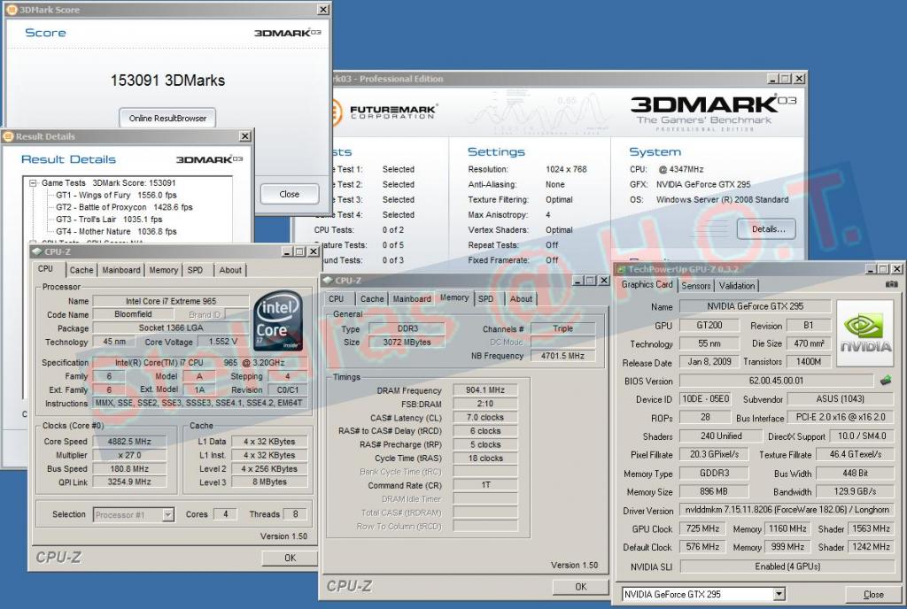Open the NVIDIA GeForce GTX 295 card dropdown

coord(779,594)
